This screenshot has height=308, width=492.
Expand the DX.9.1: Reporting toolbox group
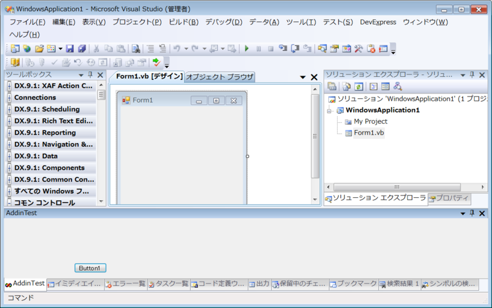tap(9, 133)
